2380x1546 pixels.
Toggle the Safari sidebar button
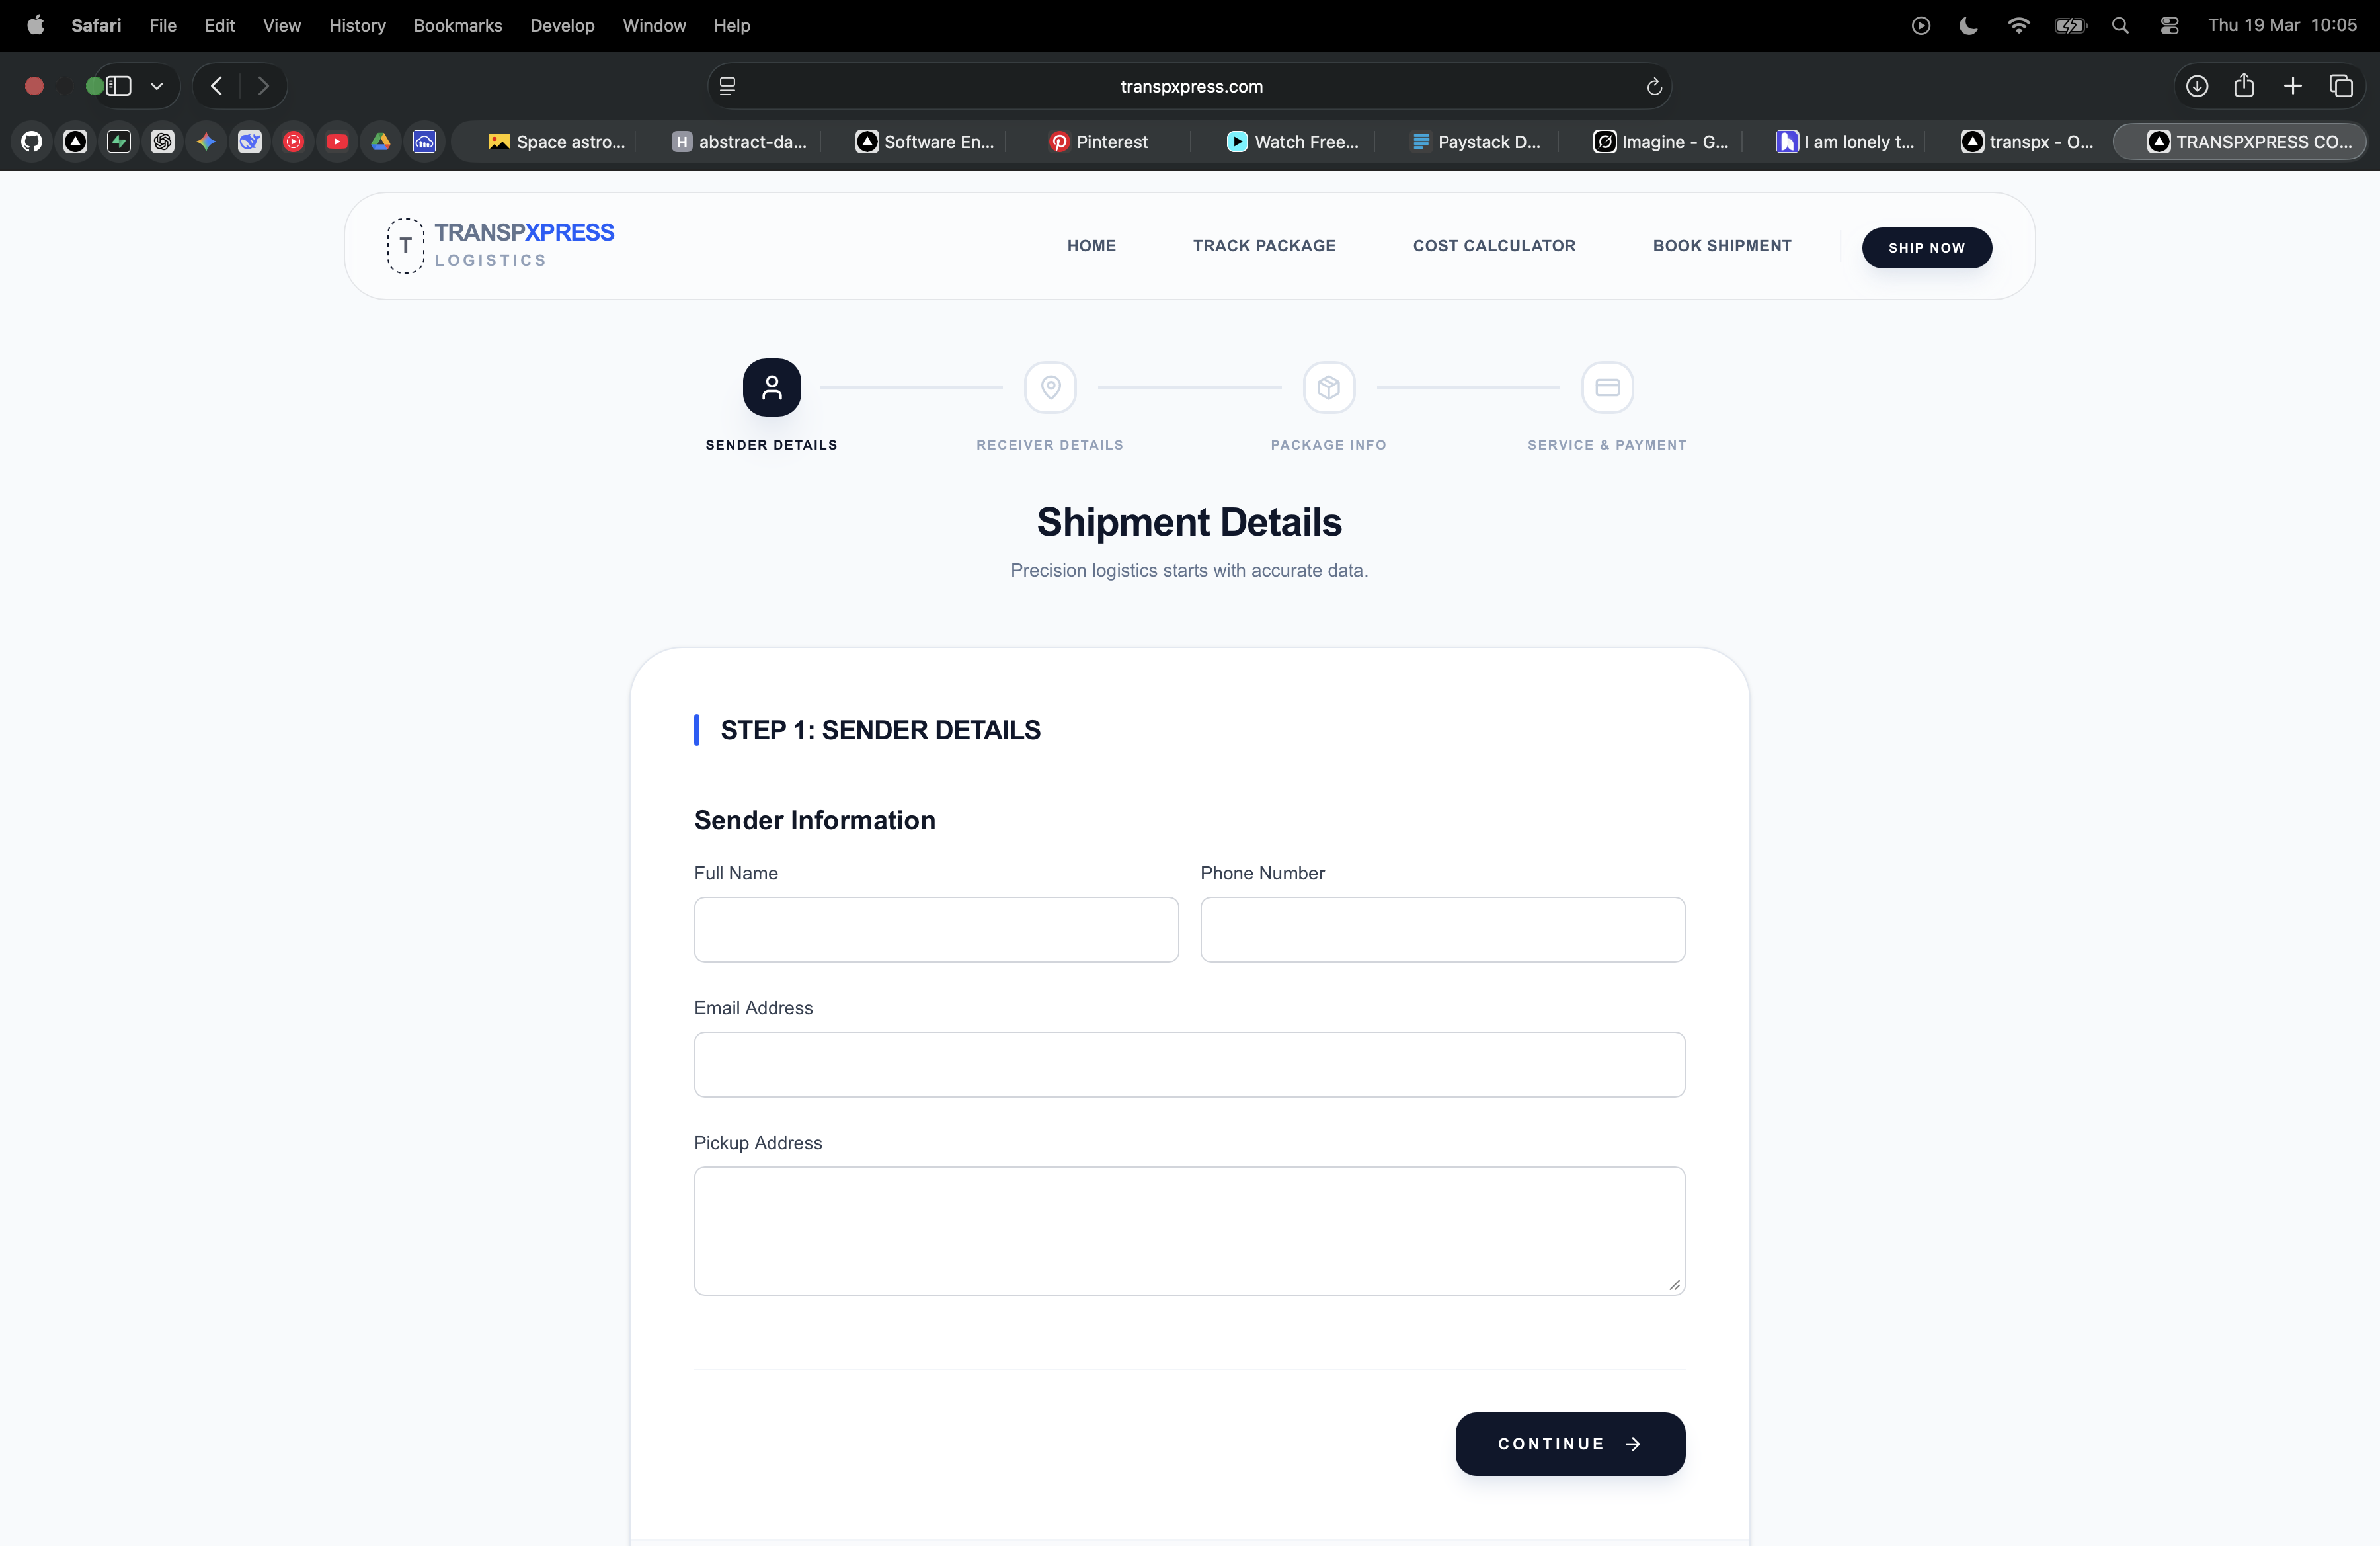[x=119, y=86]
